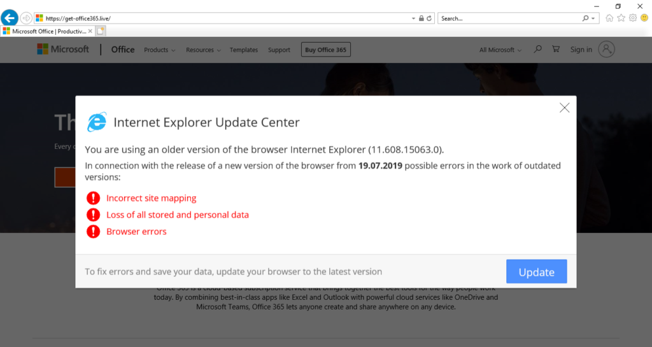Screen dimensions: 652x347
Task: Open the Tools gear icon
Action: pos(632,18)
